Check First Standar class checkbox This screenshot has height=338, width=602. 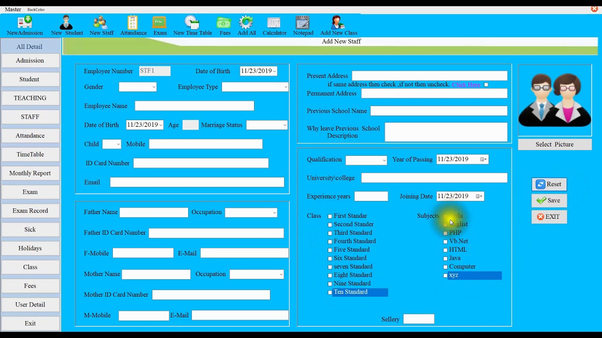(330, 216)
